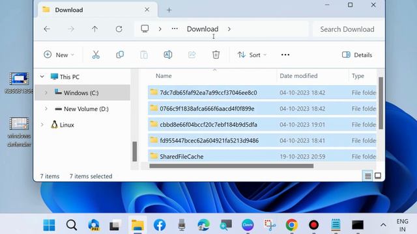Click the Paste clipboard icon
The image size is (417, 234).
144,55
